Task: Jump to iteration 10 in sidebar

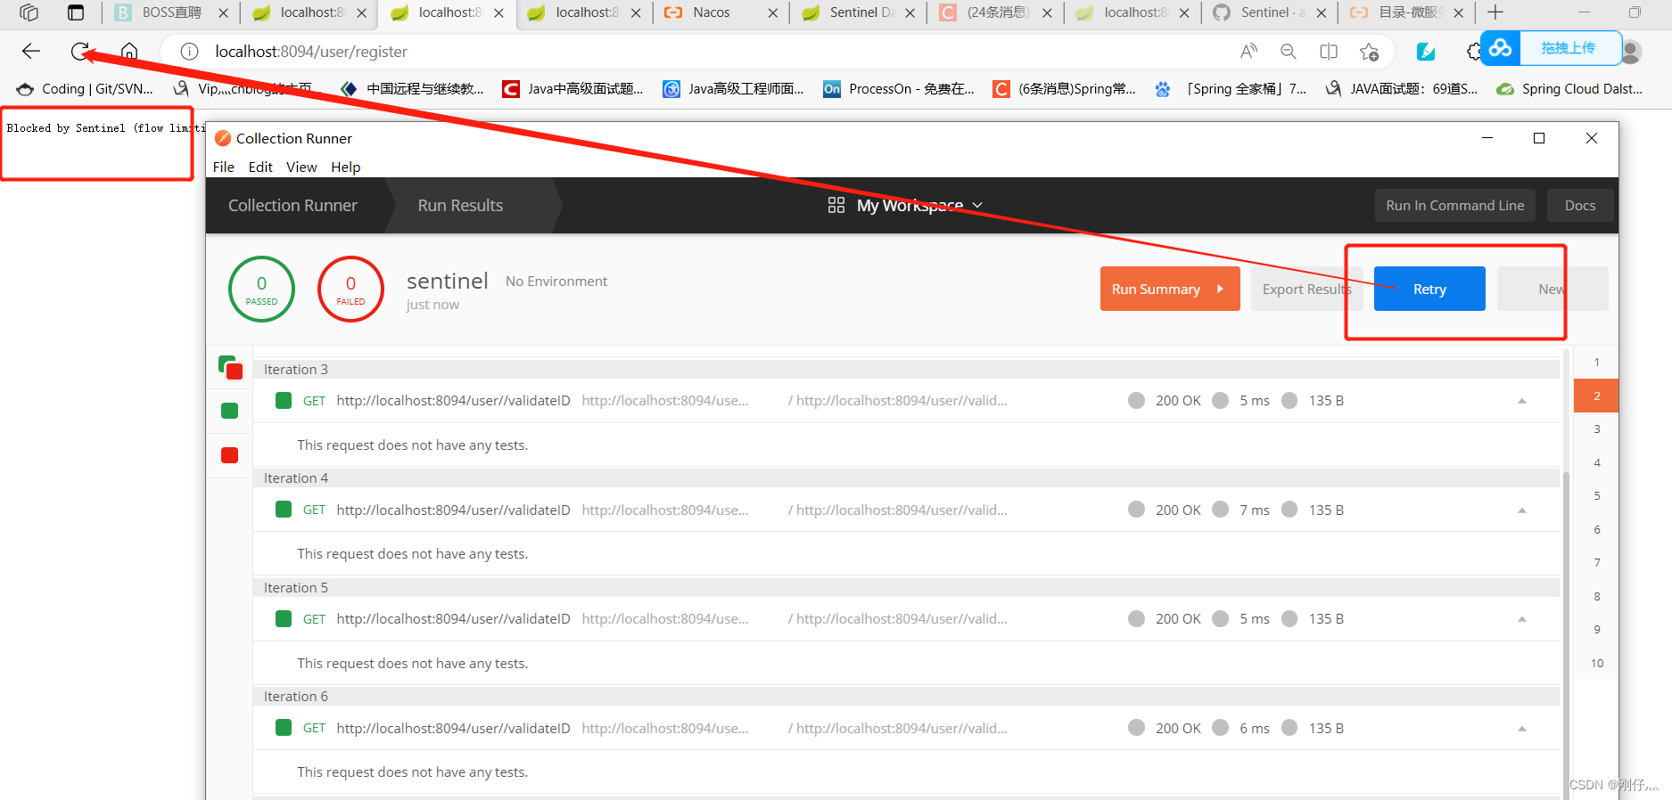Action: coord(1596,664)
